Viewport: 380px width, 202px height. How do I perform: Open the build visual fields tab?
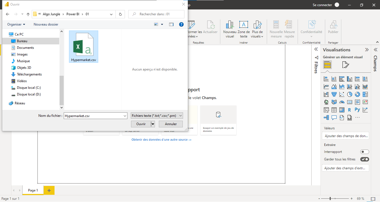[x=327, y=65]
